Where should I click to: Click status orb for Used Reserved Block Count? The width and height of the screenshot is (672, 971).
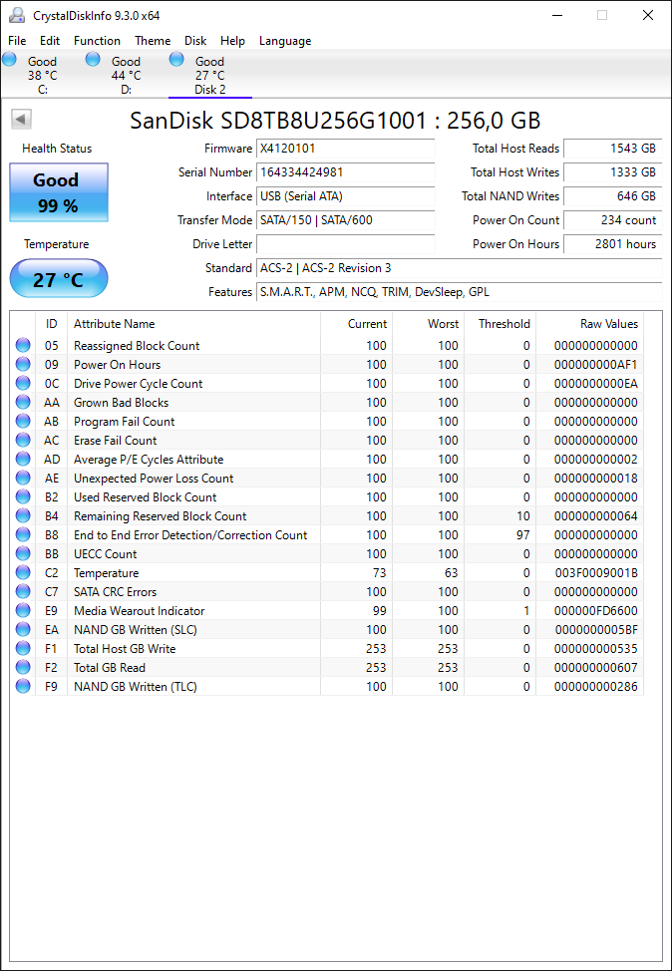point(23,497)
